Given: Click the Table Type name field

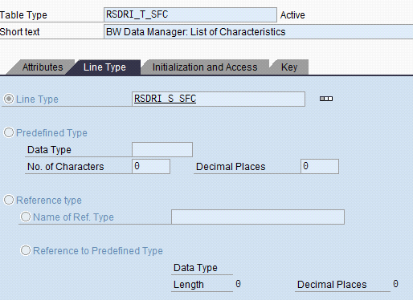Looking at the screenshot, I should click(190, 14).
